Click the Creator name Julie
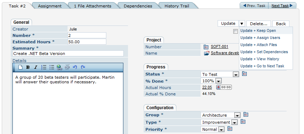This screenshot has height=134, width=304. [73, 29]
